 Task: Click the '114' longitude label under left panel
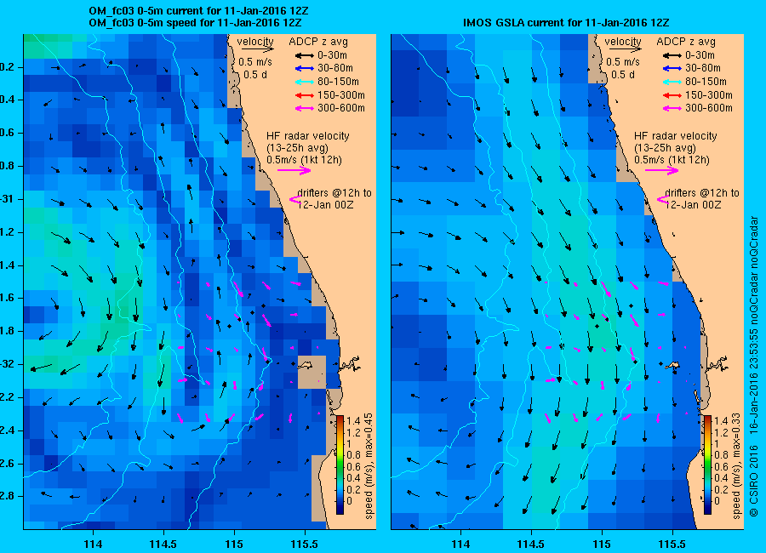(x=94, y=544)
